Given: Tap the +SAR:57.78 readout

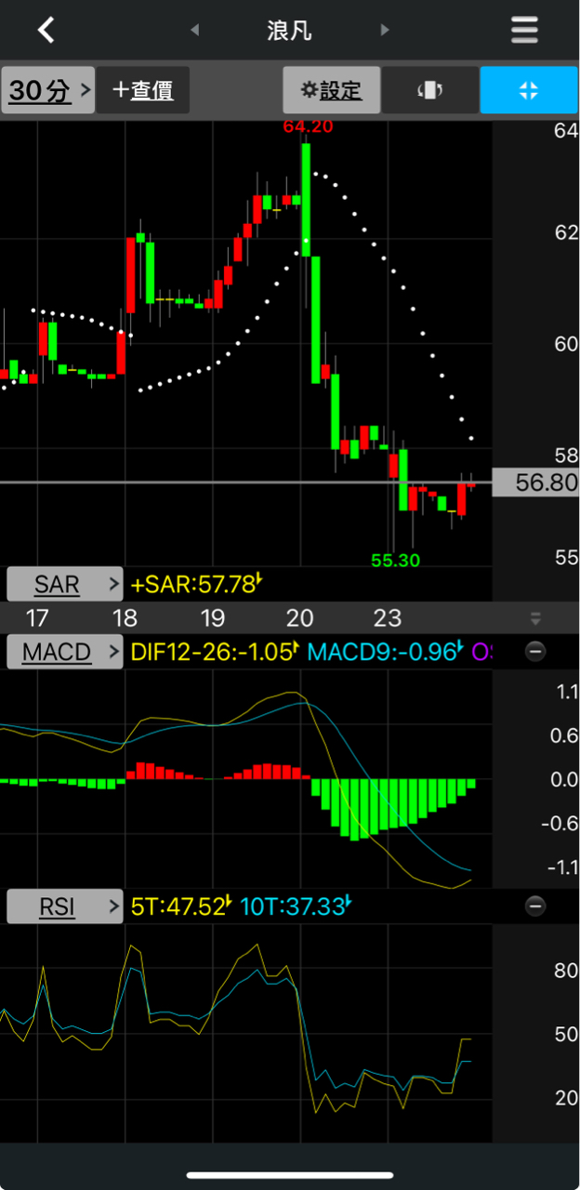Looking at the screenshot, I should pyautogui.click(x=196, y=584).
